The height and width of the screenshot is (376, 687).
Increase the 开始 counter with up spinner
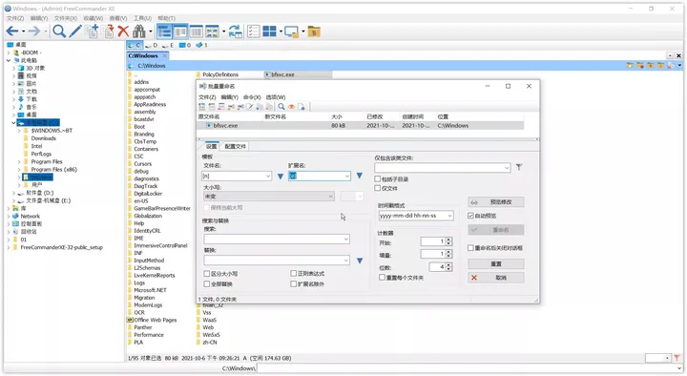[x=448, y=240]
